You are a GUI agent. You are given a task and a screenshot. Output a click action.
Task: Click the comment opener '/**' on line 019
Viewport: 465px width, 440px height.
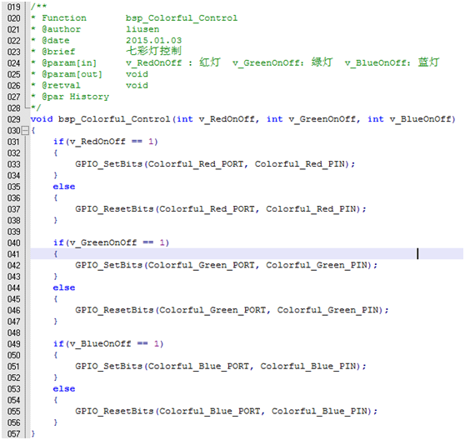coord(38,7)
